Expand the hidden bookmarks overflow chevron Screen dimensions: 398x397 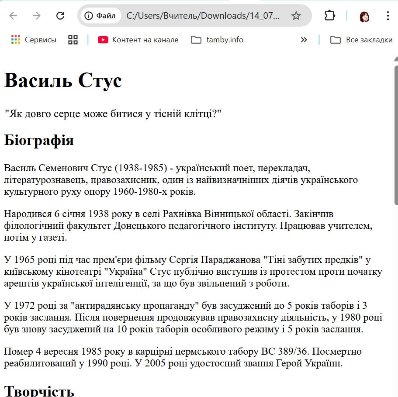(x=304, y=40)
